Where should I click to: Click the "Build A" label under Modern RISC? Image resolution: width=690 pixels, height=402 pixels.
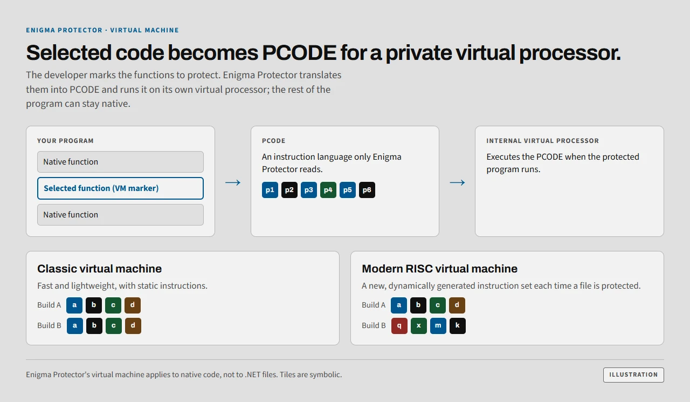tap(374, 305)
